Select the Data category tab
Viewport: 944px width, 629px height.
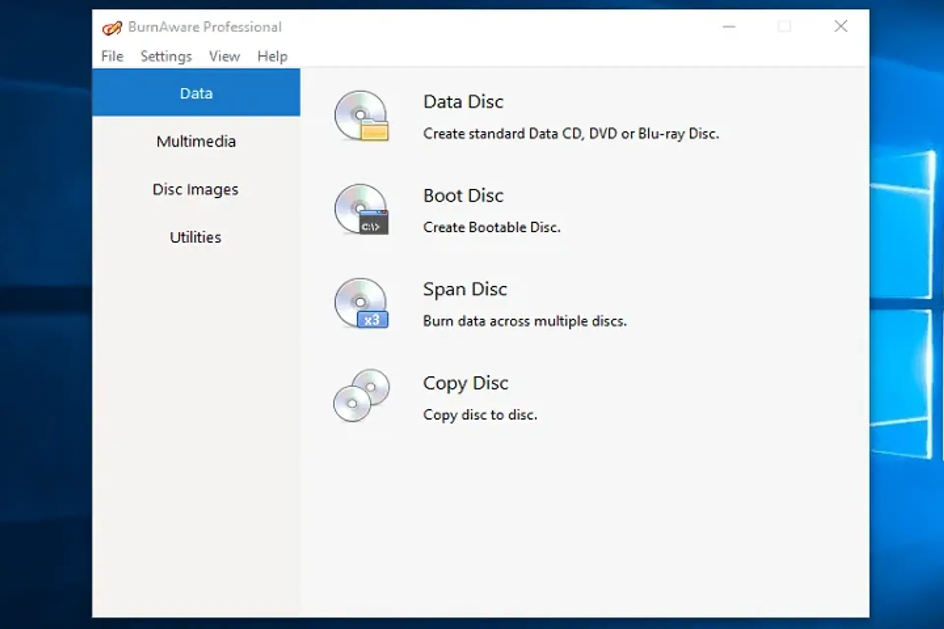pyautogui.click(x=196, y=93)
